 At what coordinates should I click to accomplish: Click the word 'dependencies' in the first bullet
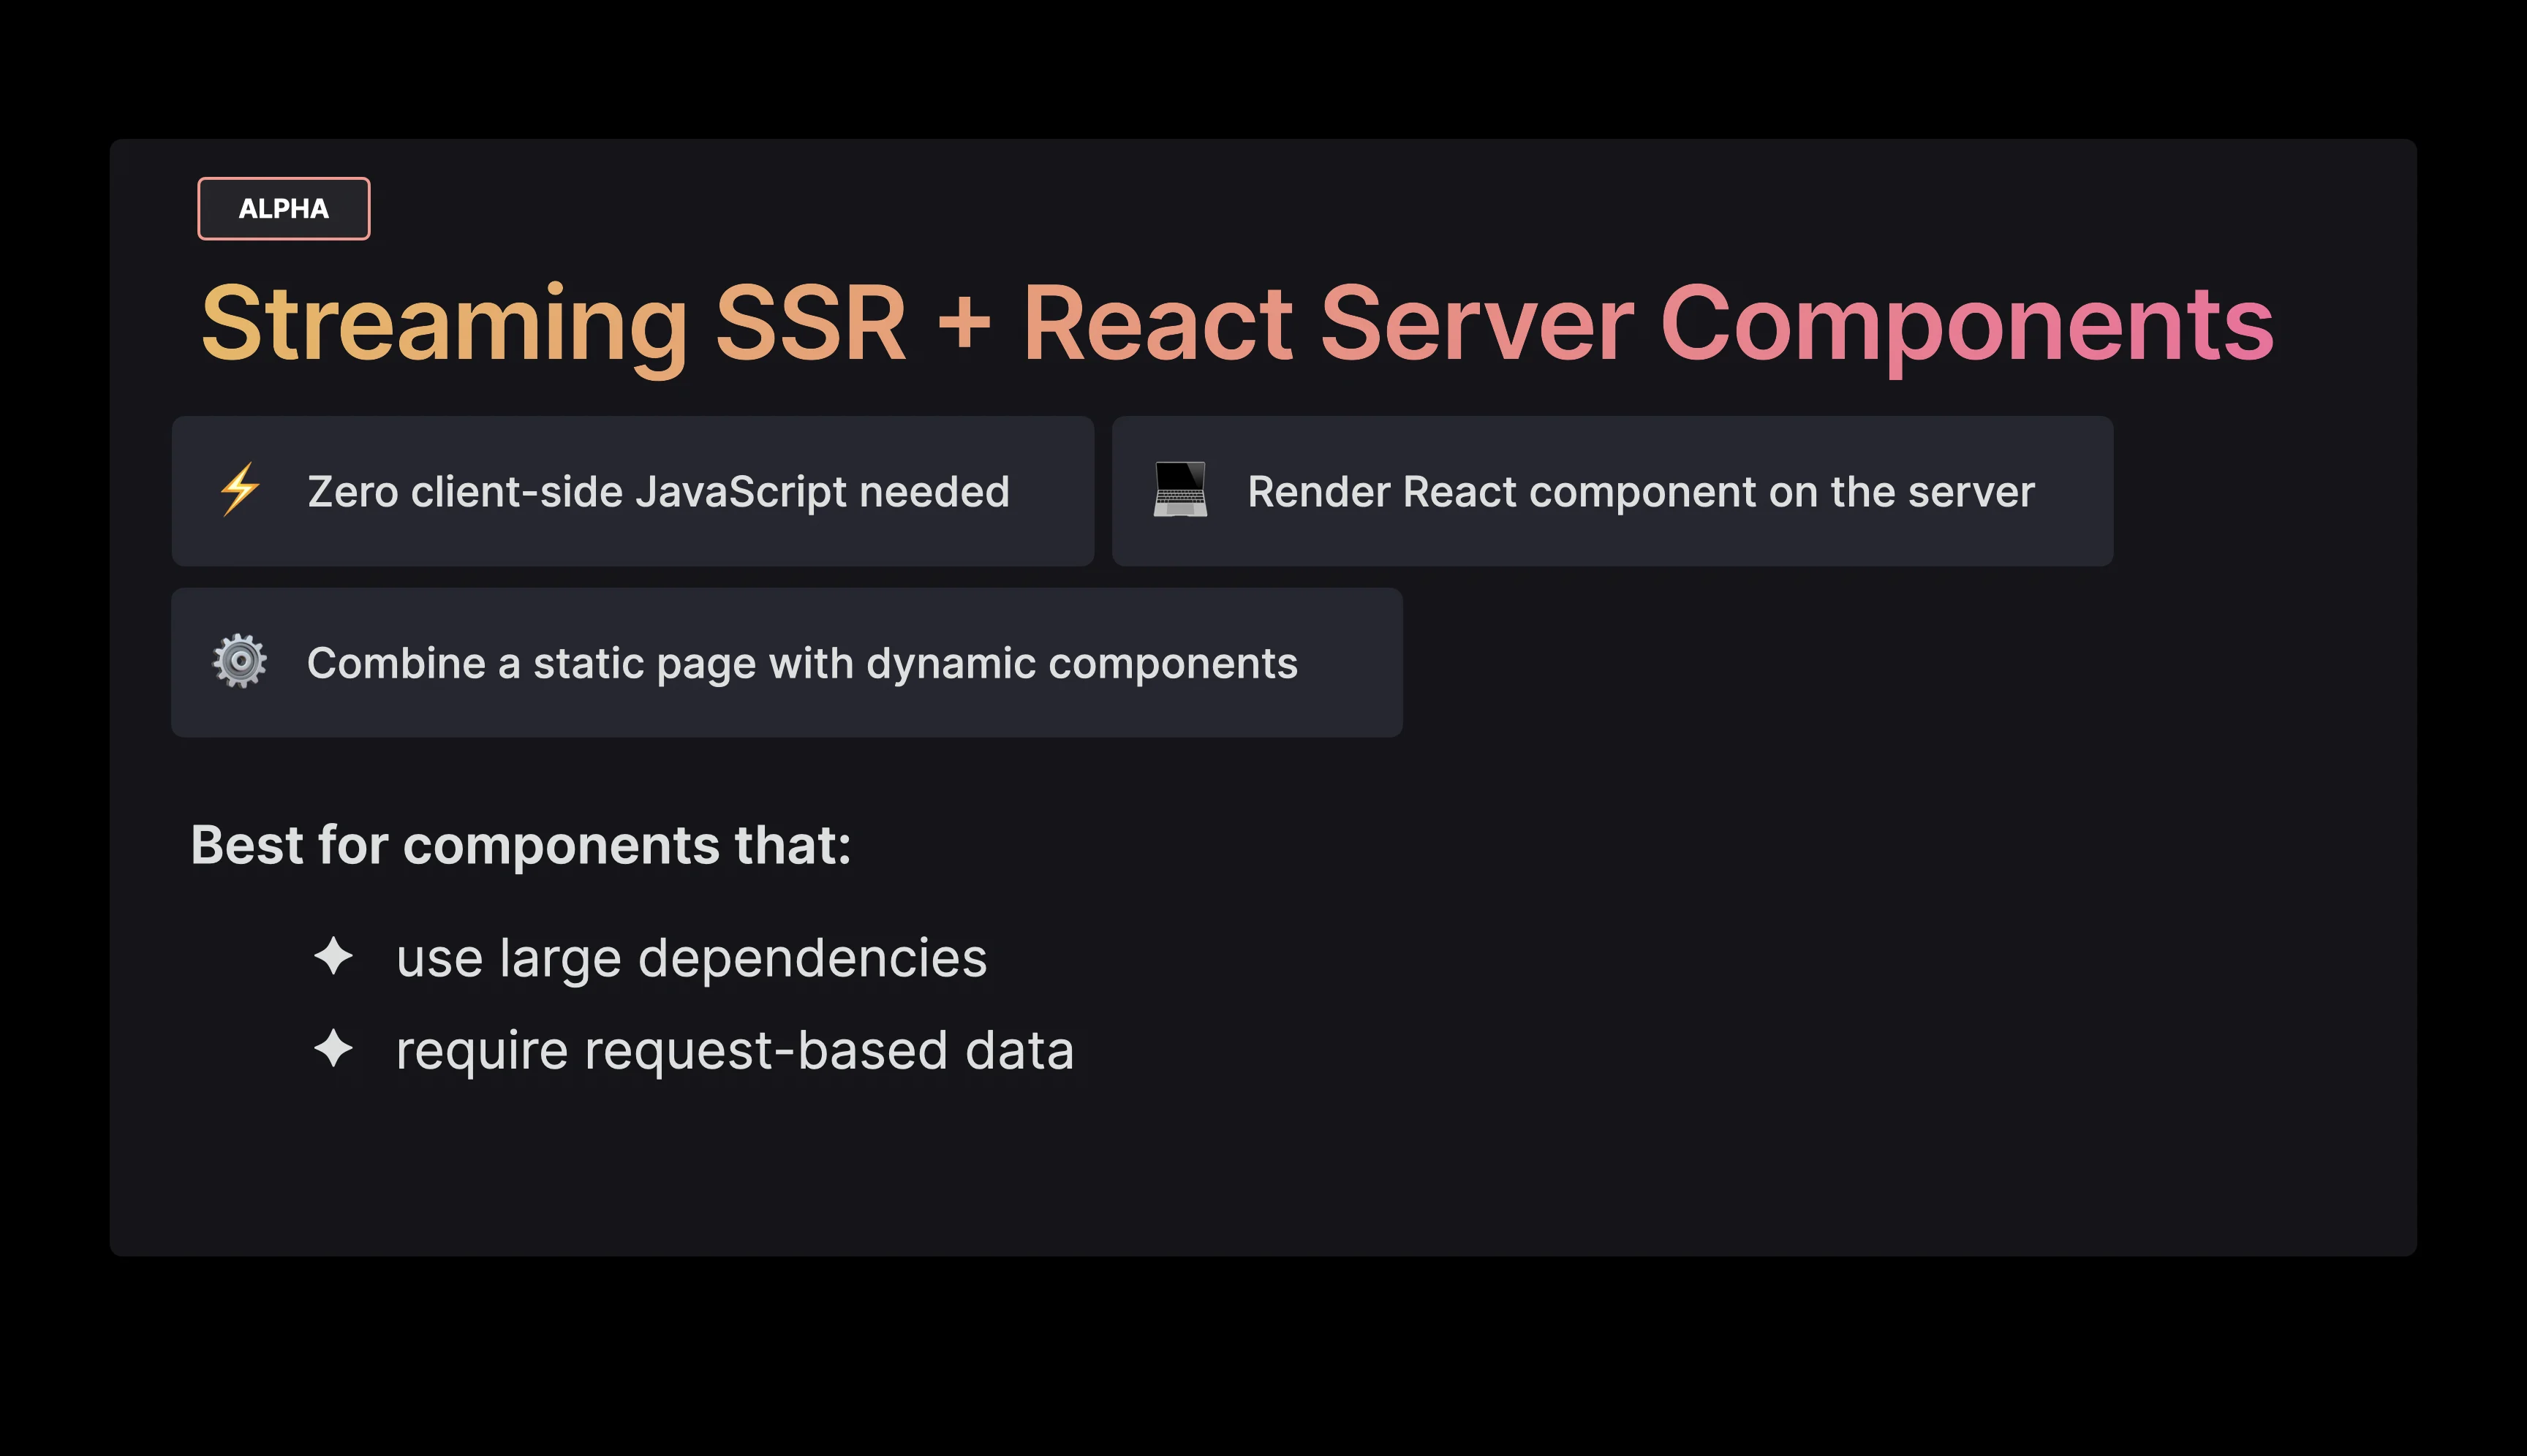pyautogui.click(x=812, y=958)
